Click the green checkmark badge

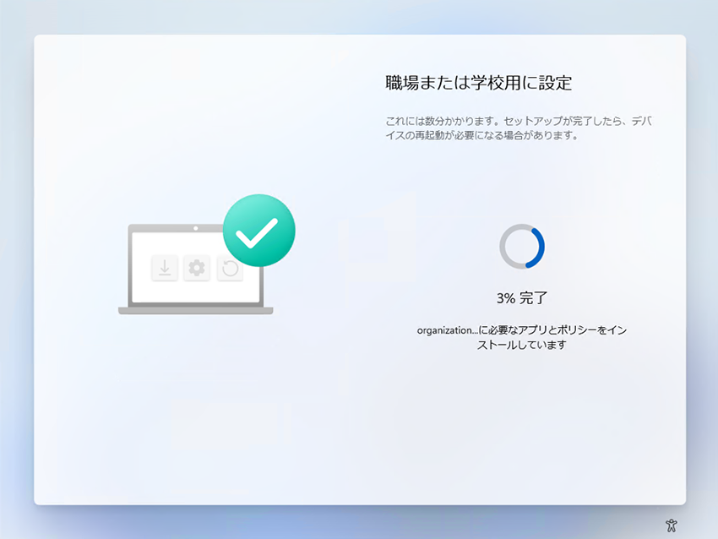point(259,231)
